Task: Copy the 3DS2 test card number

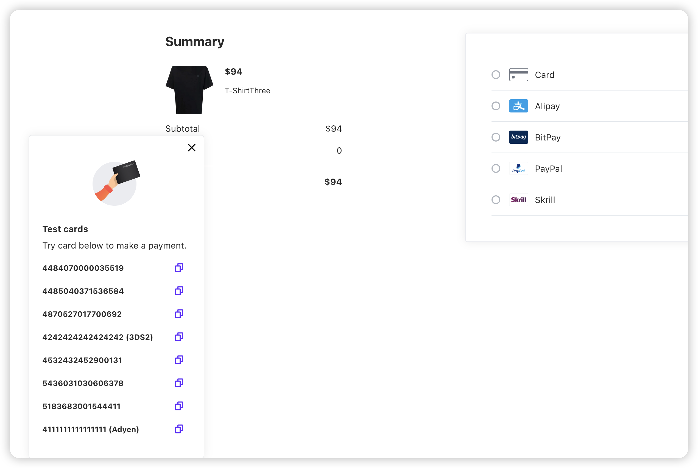Action: pyautogui.click(x=179, y=337)
